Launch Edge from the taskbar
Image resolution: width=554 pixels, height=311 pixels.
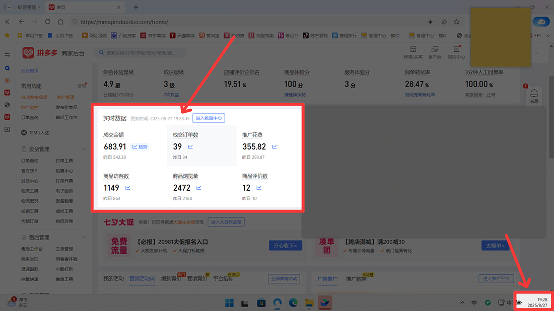(294, 302)
